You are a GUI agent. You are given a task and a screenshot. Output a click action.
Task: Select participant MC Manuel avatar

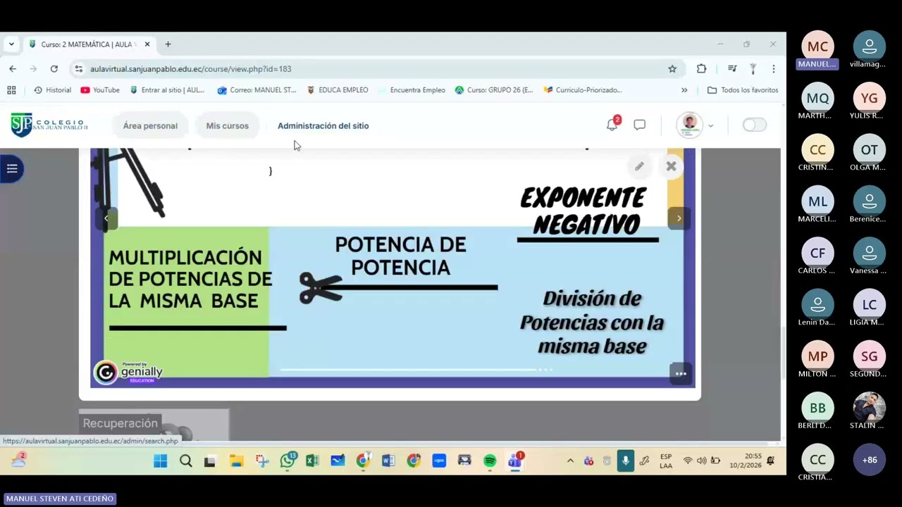pyautogui.click(x=817, y=46)
